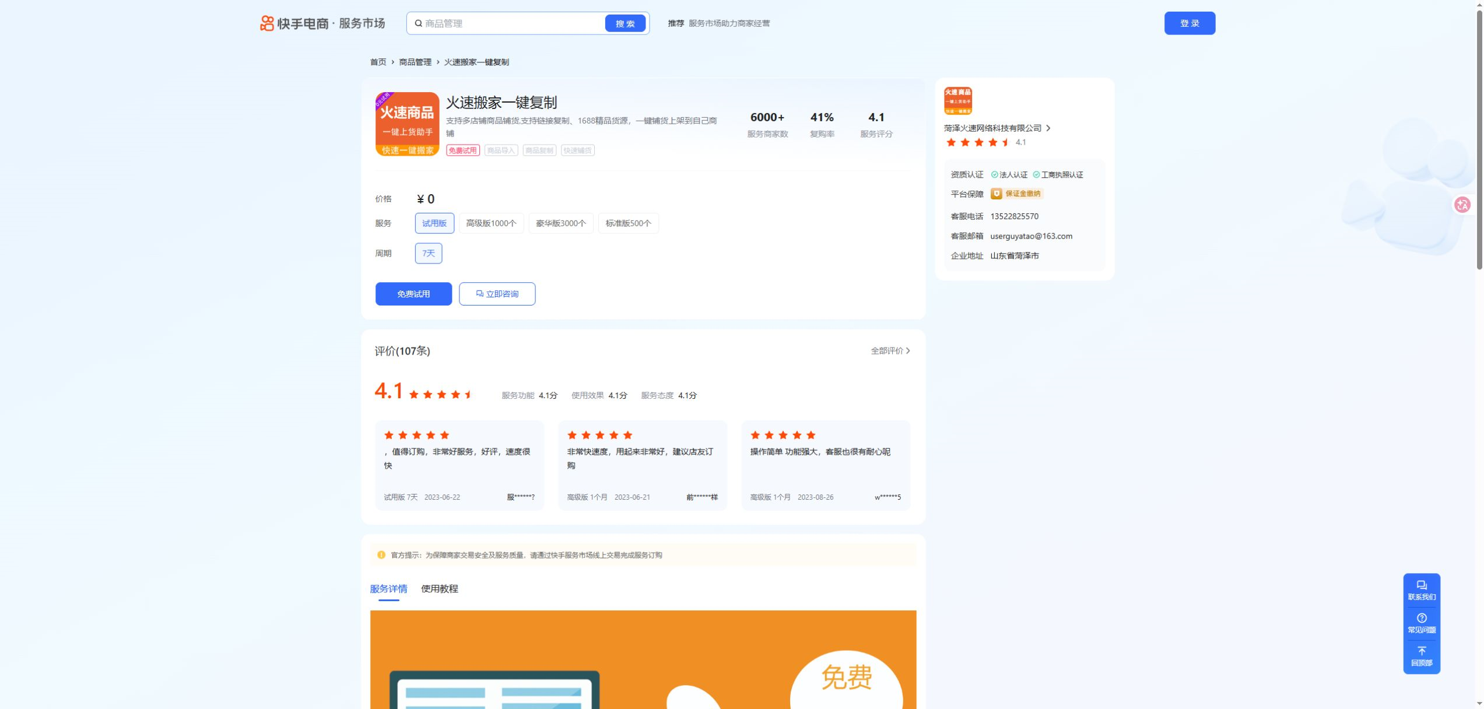Select the 豪华版3000个 service option
The image size is (1484, 709).
pos(560,223)
